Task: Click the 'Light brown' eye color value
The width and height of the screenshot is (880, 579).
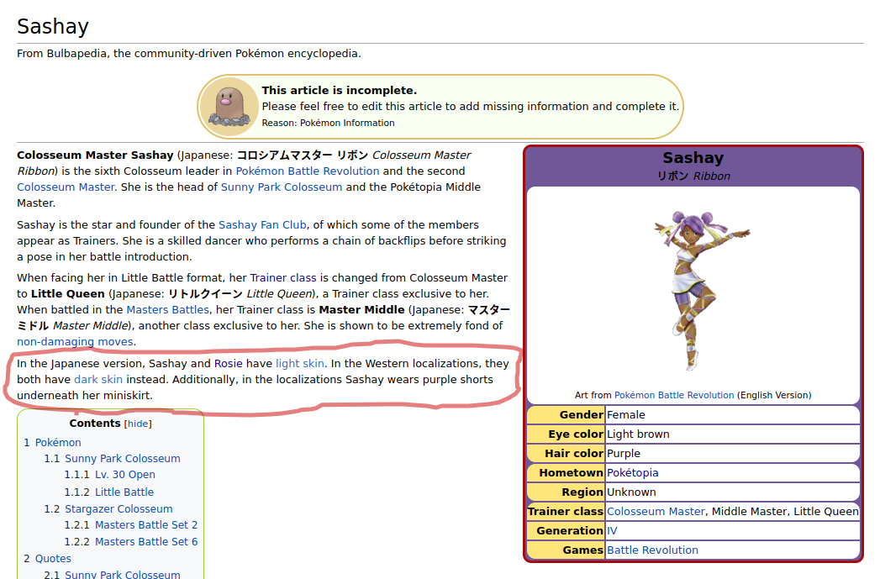Action: click(x=638, y=434)
